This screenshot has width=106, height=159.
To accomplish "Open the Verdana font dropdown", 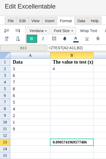I will (38, 31).
